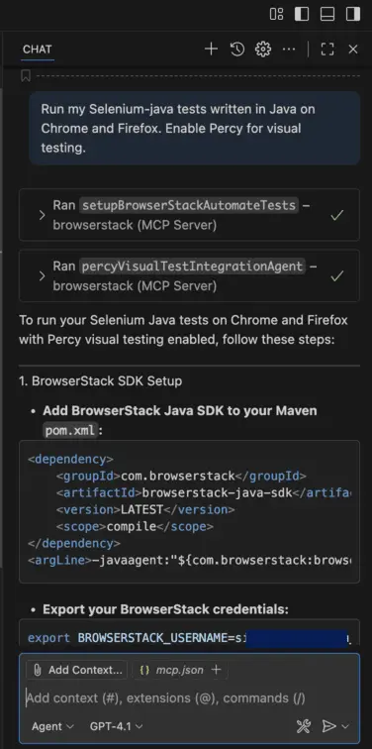Maximize the chat panel

tap(327, 49)
